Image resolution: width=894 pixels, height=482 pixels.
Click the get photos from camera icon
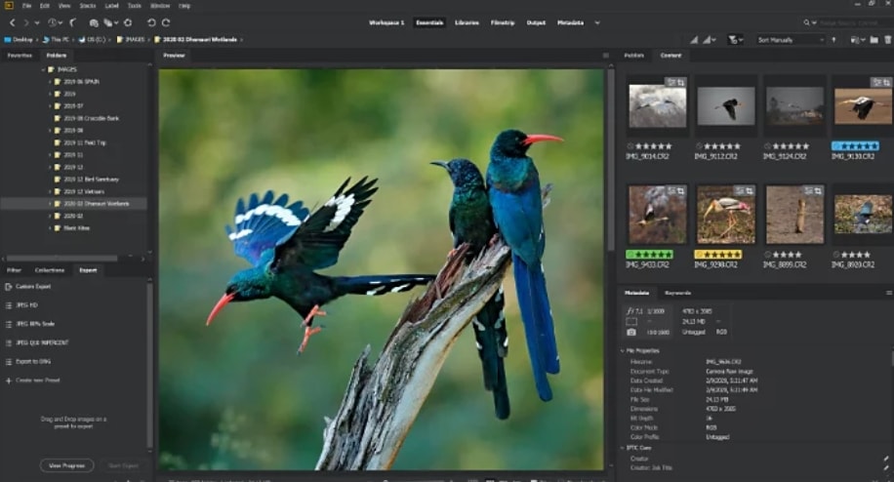coord(94,22)
